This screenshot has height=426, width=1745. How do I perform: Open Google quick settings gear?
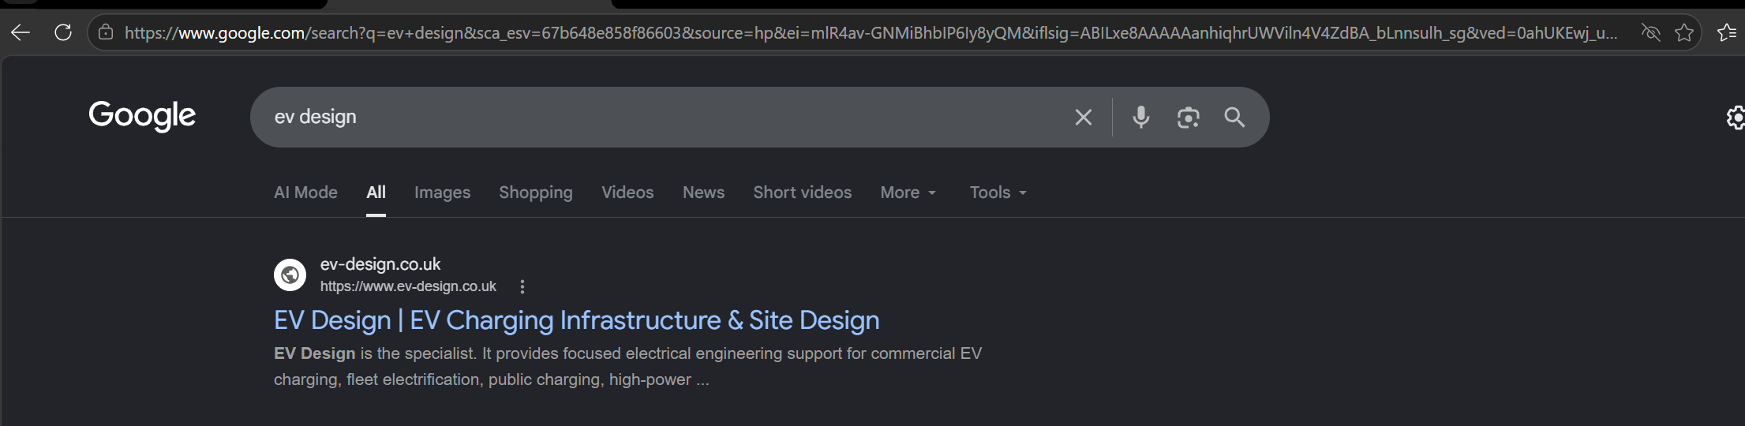click(x=1735, y=118)
